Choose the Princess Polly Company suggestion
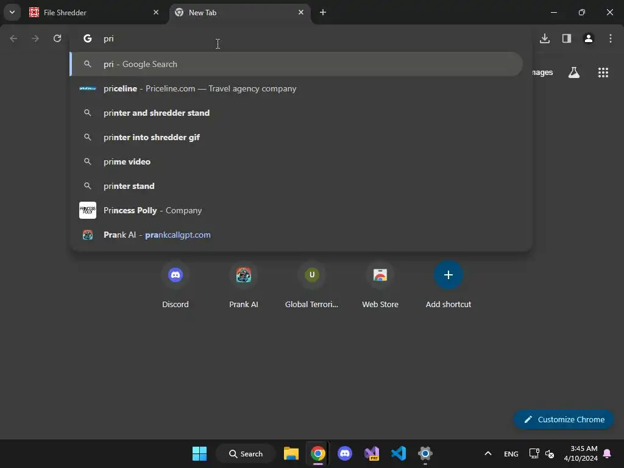This screenshot has width=624, height=468. tap(296, 210)
